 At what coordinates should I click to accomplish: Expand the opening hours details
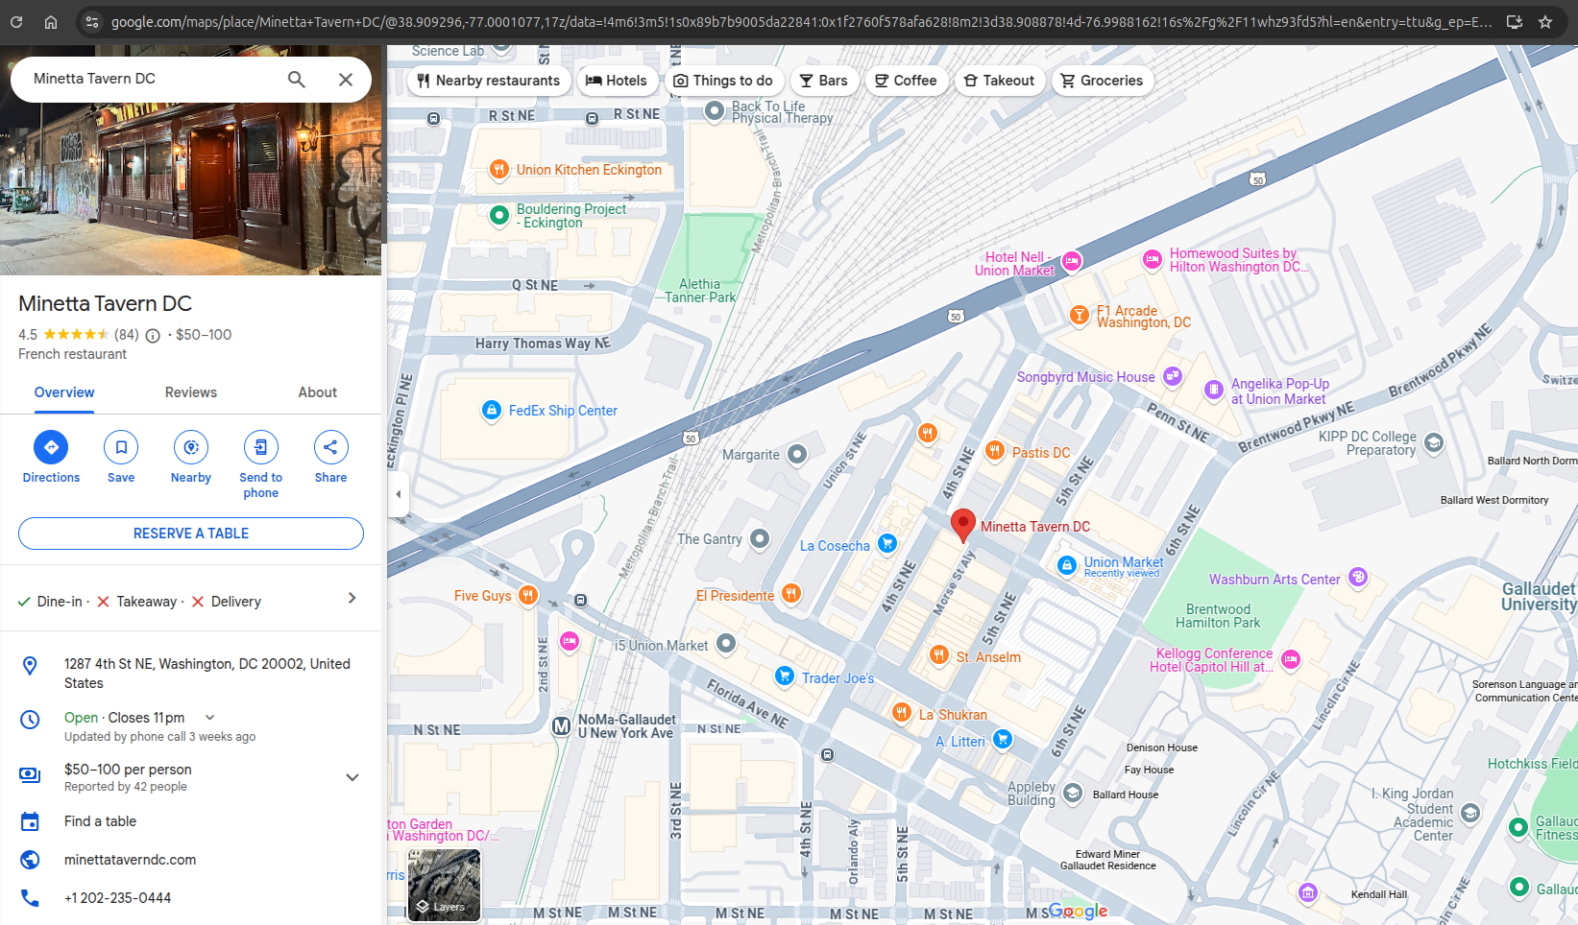(209, 717)
